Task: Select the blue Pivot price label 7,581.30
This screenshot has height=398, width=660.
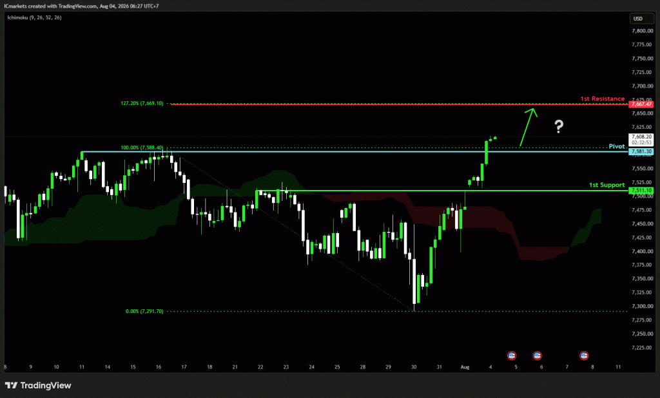Action: tap(641, 151)
